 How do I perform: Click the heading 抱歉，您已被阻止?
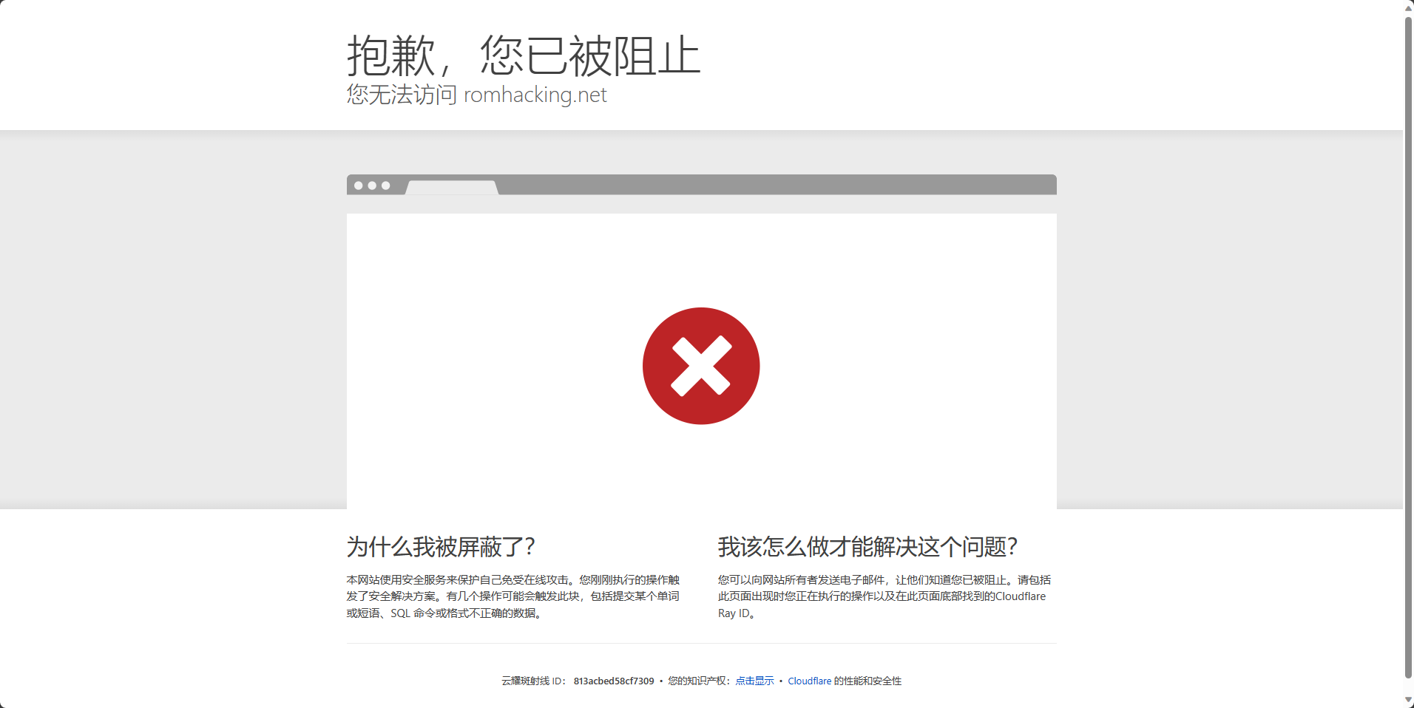pos(524,55)
